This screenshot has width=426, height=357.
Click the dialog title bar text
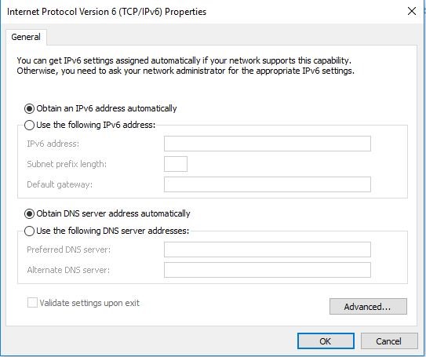pos(107,12)
